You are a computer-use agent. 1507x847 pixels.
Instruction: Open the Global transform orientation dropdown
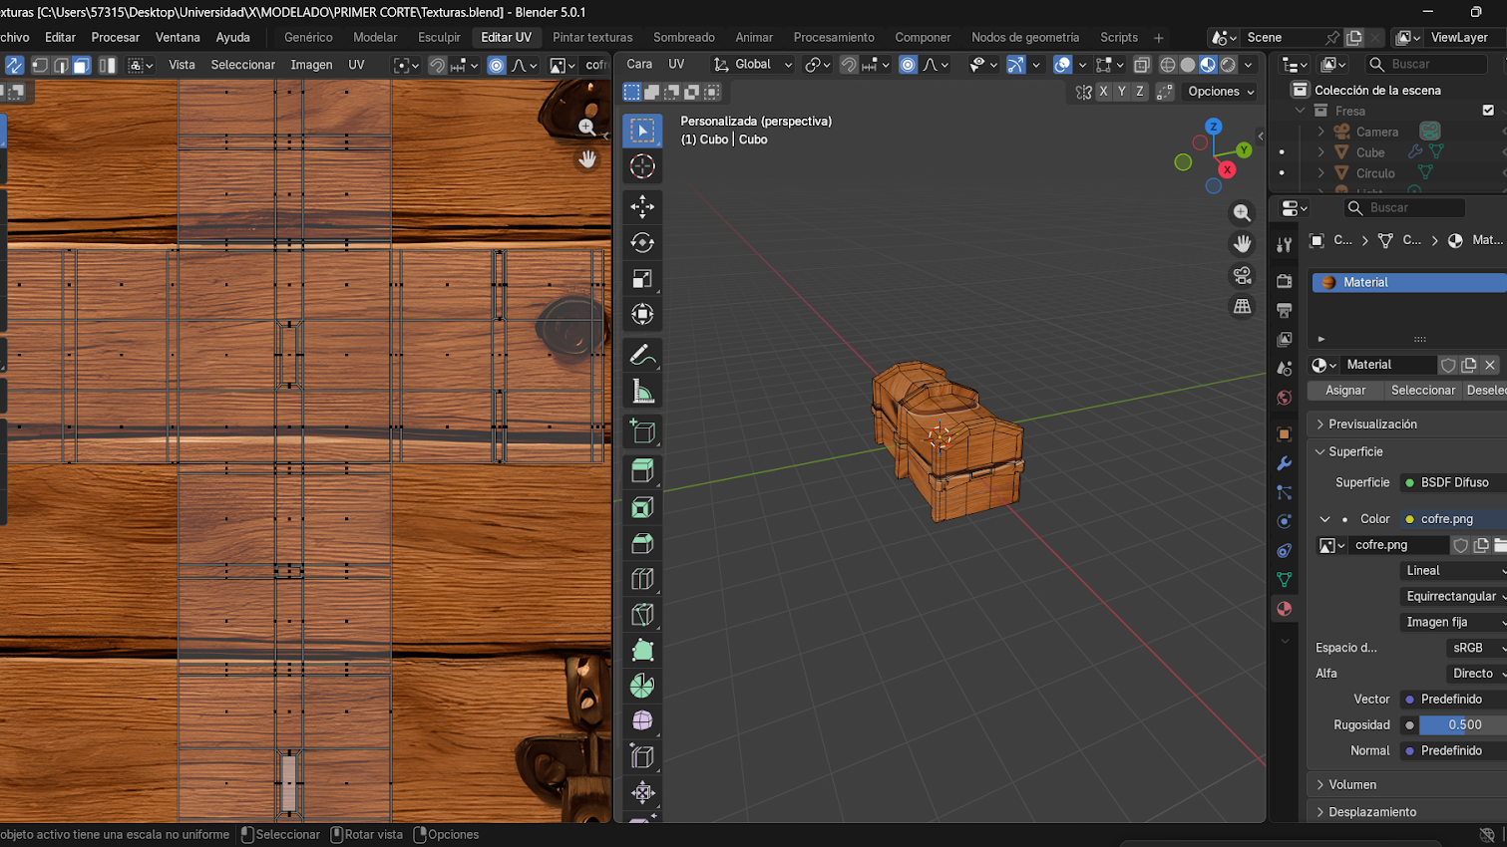[753, 65]
